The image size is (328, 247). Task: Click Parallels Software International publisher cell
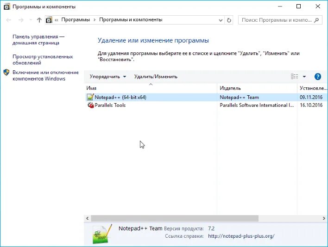257,105
